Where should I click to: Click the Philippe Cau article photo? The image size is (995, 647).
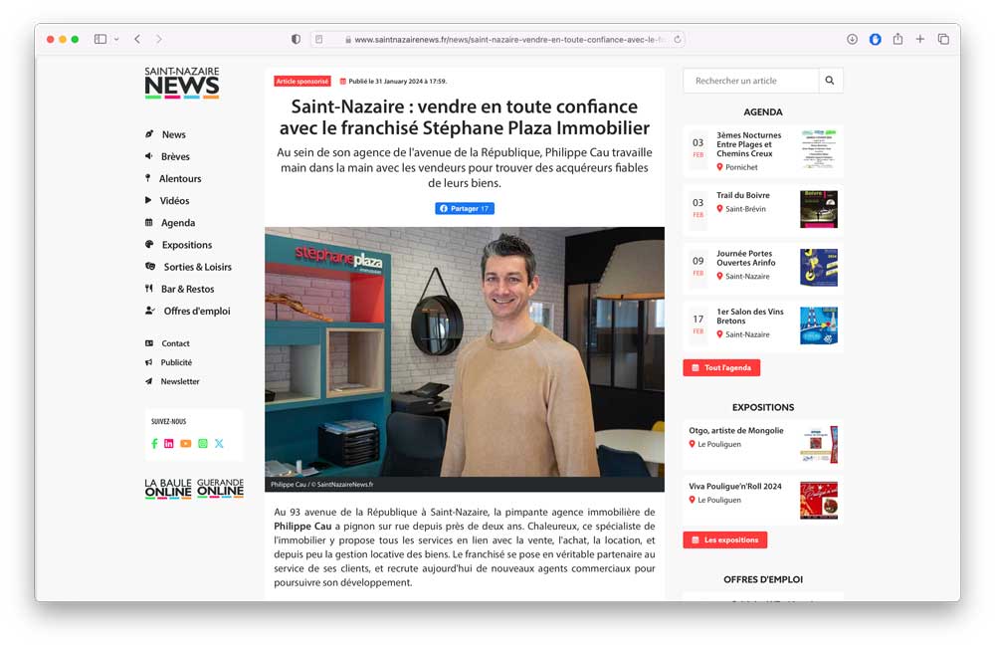click(x=465, y=351)
